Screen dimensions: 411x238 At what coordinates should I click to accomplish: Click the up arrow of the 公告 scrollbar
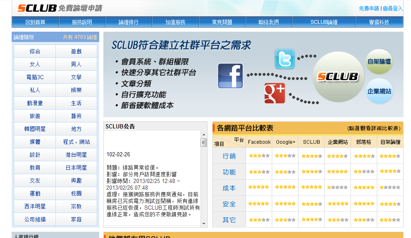pyautogui.click(x=204, y=135)
